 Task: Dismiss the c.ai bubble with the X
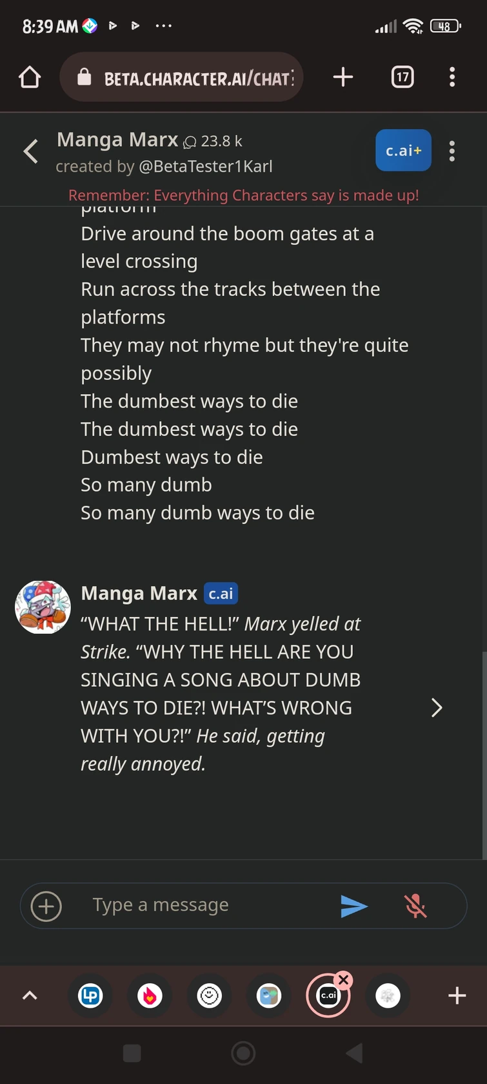coord(344,979)
